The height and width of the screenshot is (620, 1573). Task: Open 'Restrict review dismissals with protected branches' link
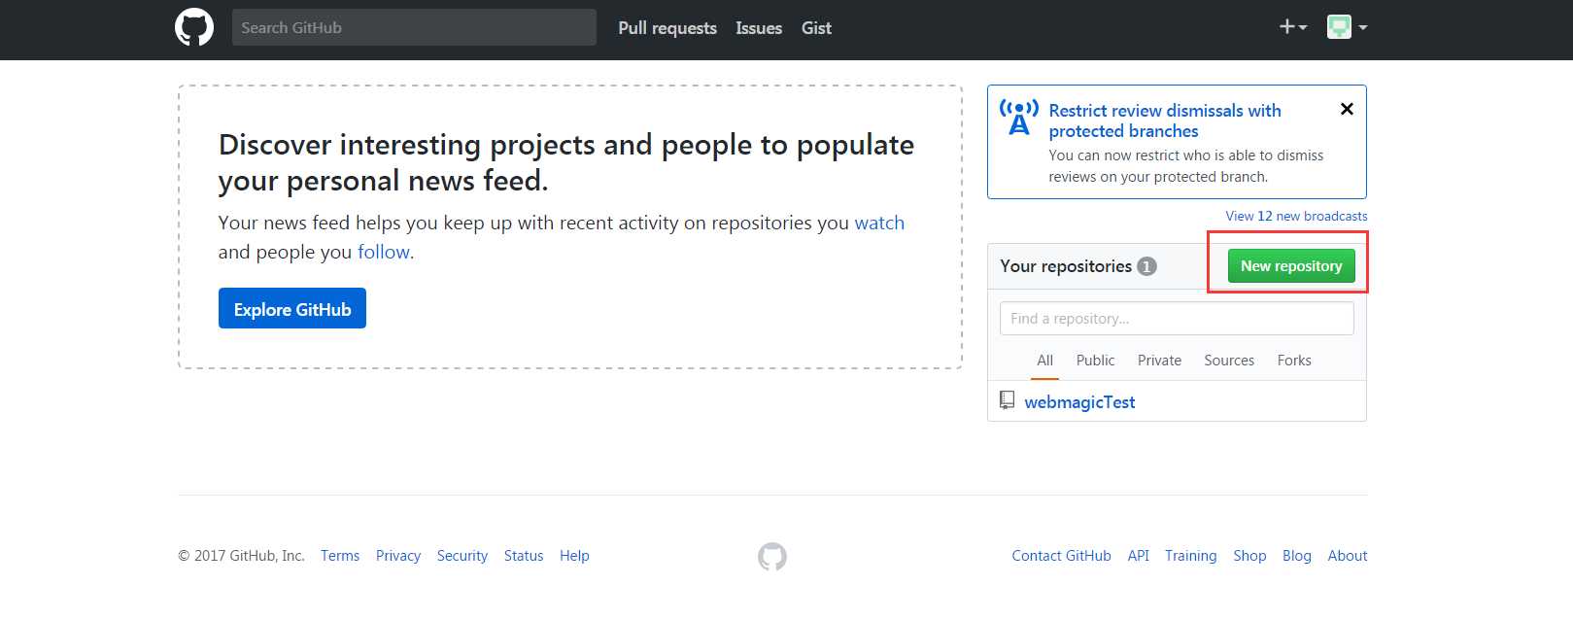tap(1165, 121)
